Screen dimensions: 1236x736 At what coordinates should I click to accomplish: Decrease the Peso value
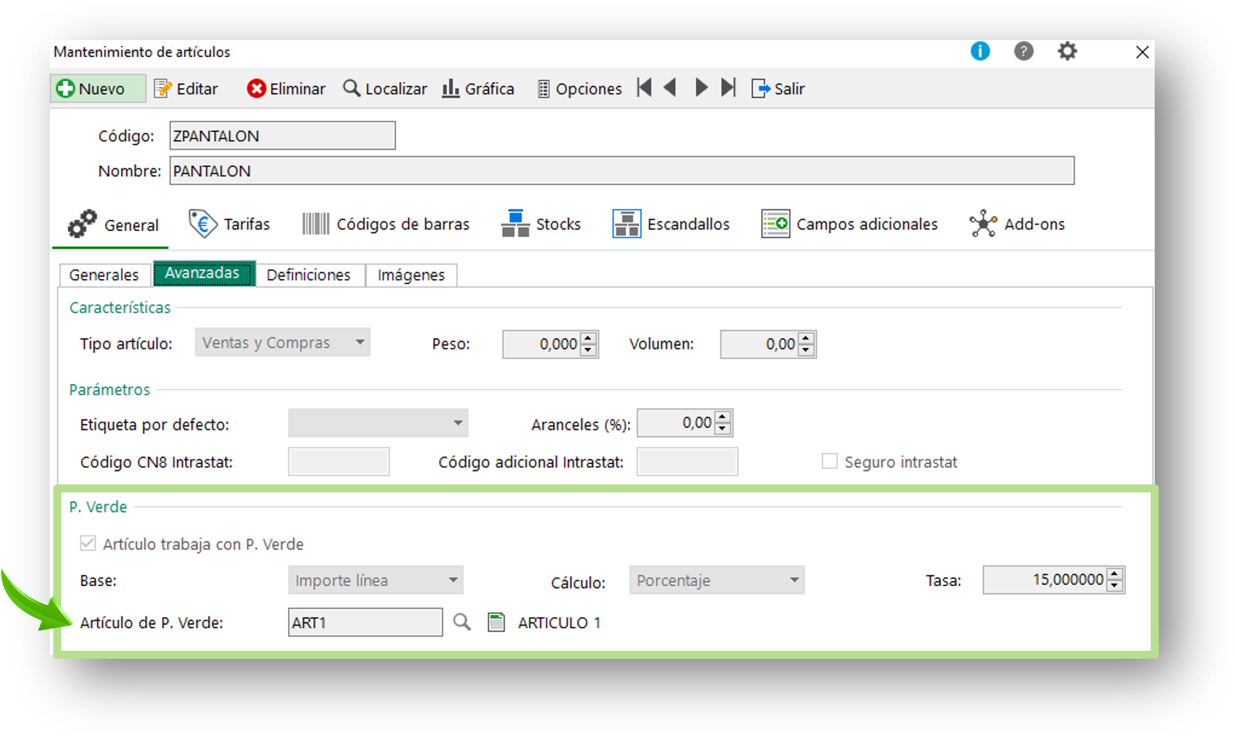(589, 351)
